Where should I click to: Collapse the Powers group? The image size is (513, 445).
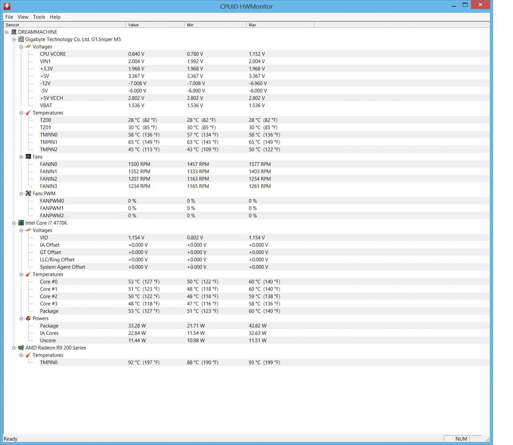[21, 318]
